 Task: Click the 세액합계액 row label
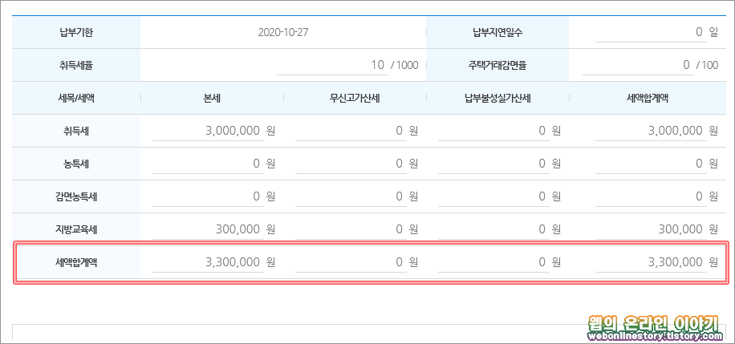coord(75,262)
